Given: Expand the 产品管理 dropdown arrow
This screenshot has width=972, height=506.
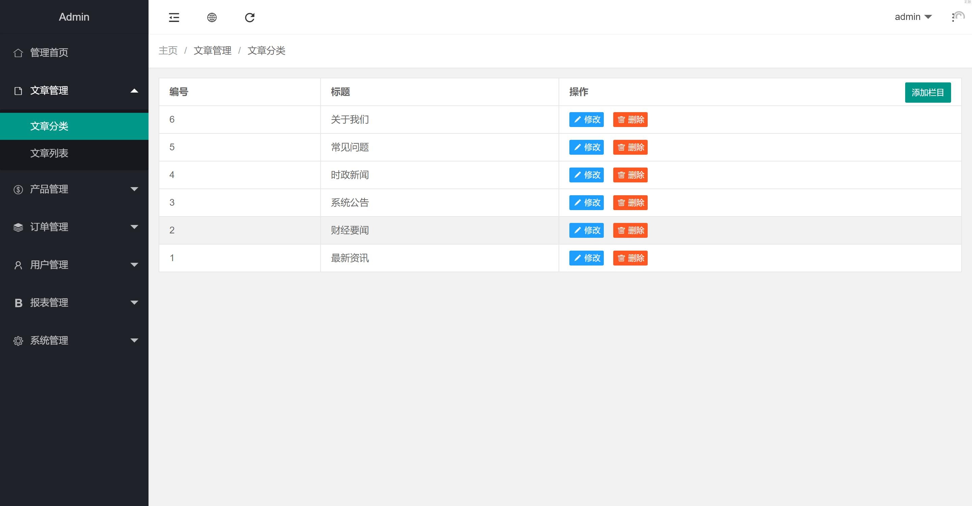Looking at the screenshot, I should point(134,189).
